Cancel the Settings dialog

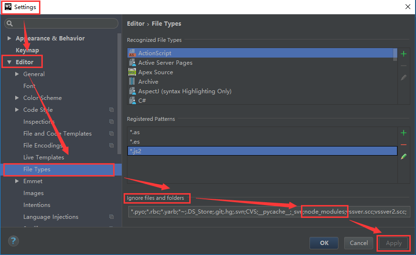coord(358,243)
